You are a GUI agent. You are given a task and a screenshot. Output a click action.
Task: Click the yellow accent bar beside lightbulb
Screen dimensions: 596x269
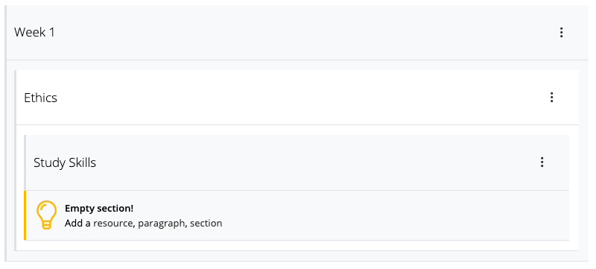point(25,215)
